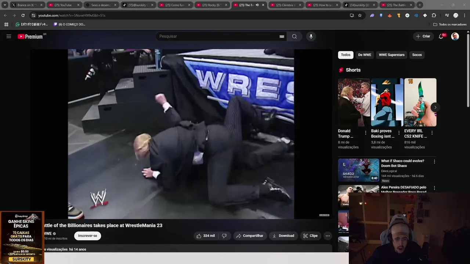Open EVERY IRL CS2 KNIFE short
Image resolution: width=470 pixels, height=264 pixels.
[x=420, y=102]
